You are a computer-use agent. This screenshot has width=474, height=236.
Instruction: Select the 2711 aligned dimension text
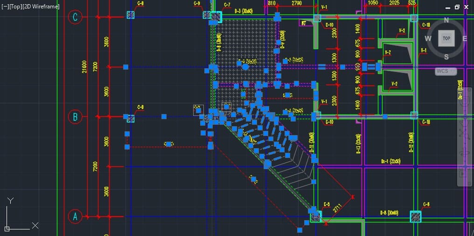click(x=337, y=209)
